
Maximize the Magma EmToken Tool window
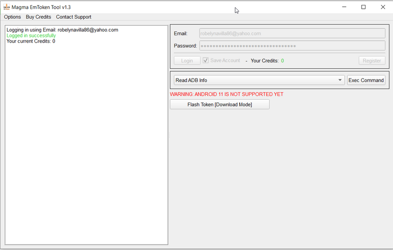[364, 7]
